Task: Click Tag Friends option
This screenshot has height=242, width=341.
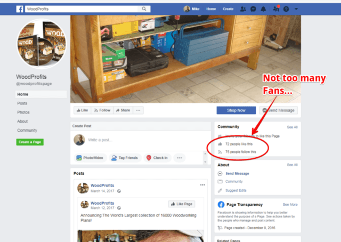Action: (x=125, y=158)
